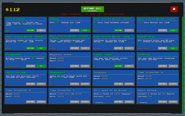
Task: Click the Treasure locked button
Action: [x=129, y=84]
